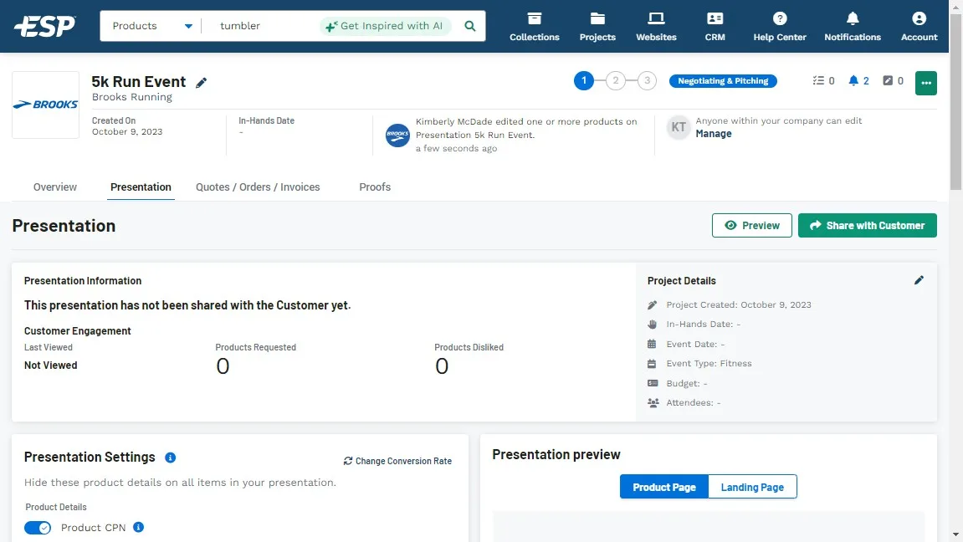Open project notes icon showing 0
This screenshot has width=963, height=542.
(x=893, y=80)
